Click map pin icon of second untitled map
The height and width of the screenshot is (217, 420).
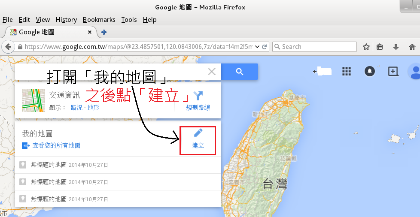pos(23,182)
